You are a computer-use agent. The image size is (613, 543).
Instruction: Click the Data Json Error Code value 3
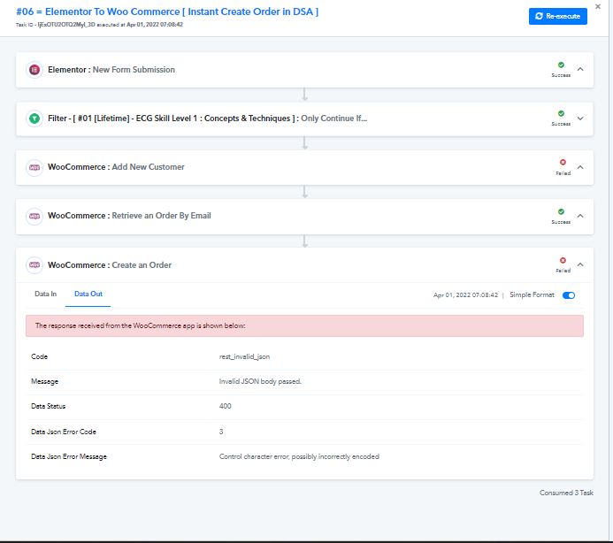(221, 432)
